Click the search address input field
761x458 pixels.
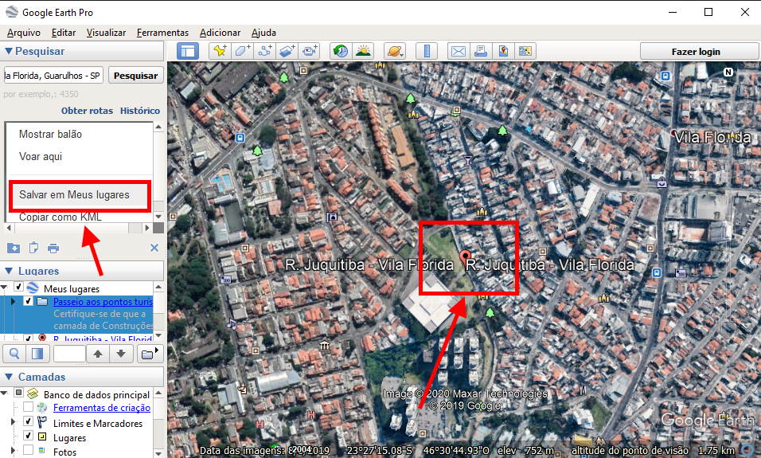(x=53, y=76)
